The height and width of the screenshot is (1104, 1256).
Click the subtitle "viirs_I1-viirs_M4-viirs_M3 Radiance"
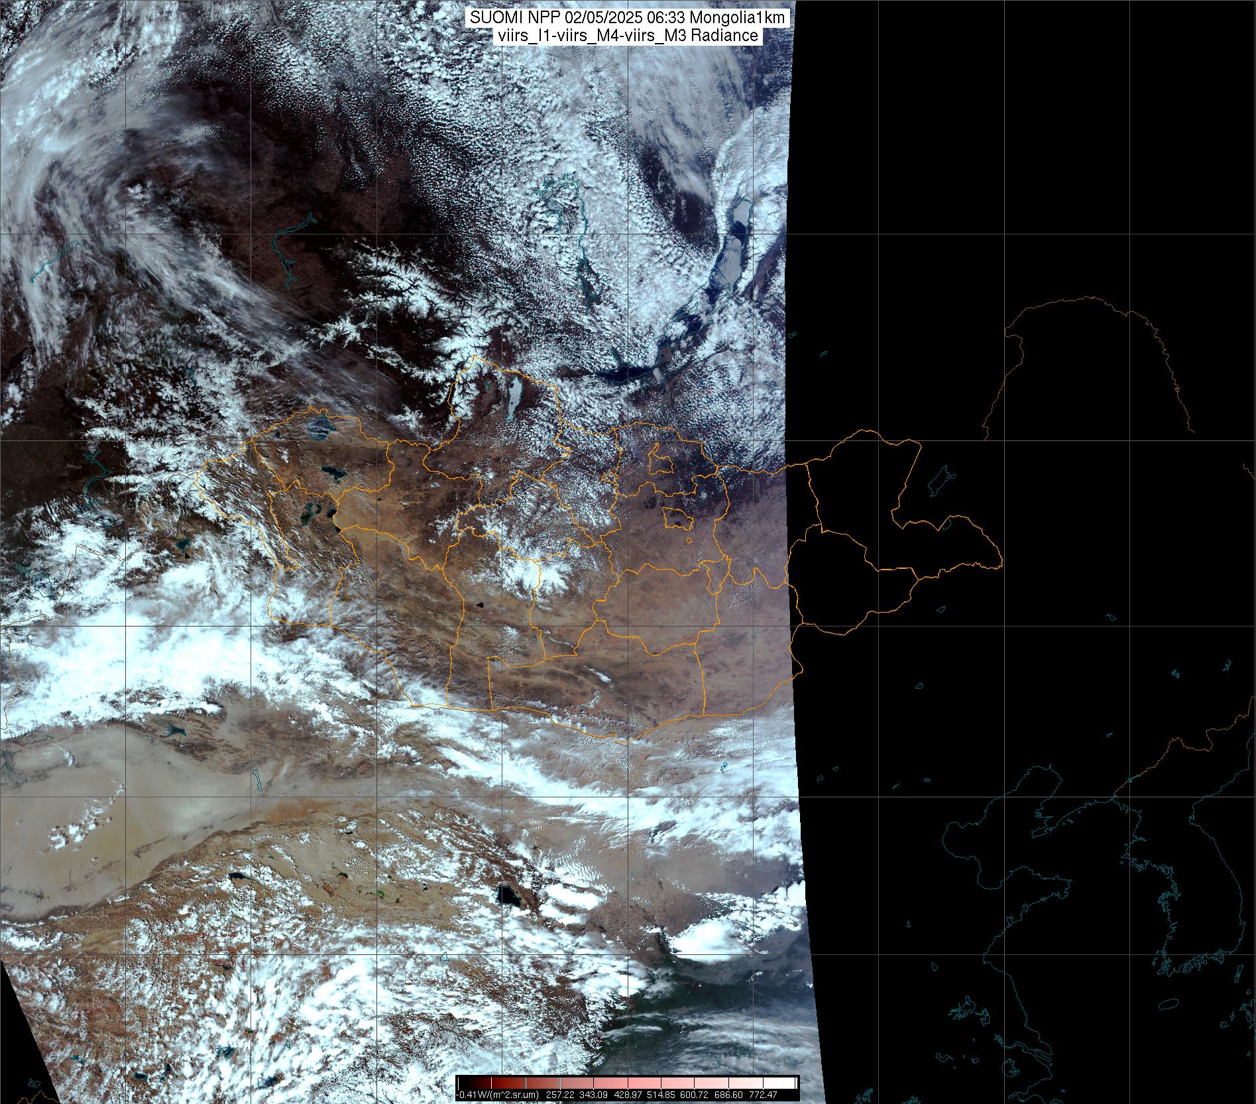627,36
